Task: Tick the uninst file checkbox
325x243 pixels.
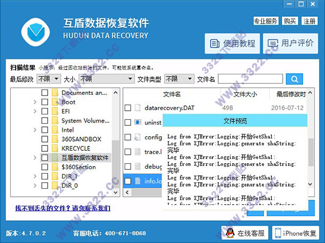Action: point(128,123)
